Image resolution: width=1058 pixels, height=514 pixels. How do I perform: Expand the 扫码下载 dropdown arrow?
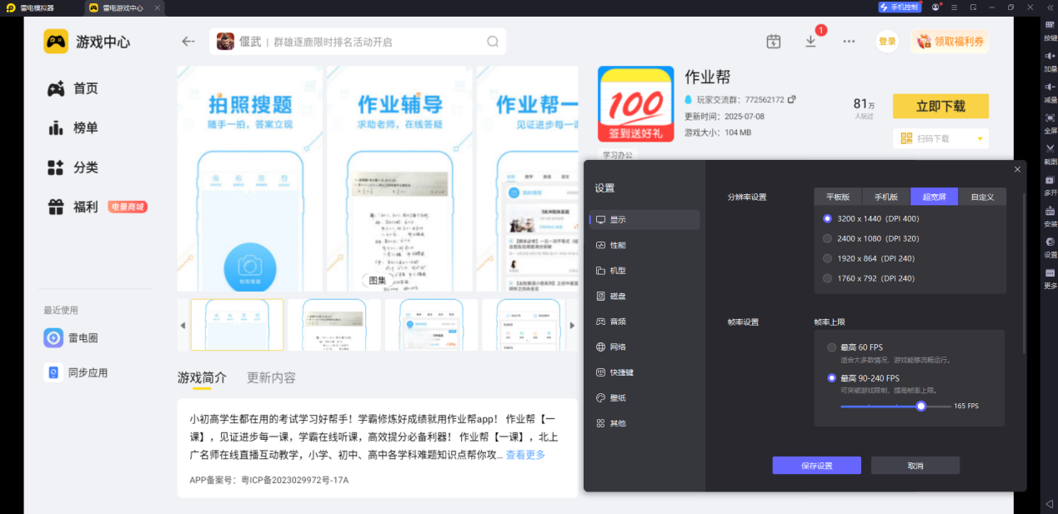coord(980,138)
